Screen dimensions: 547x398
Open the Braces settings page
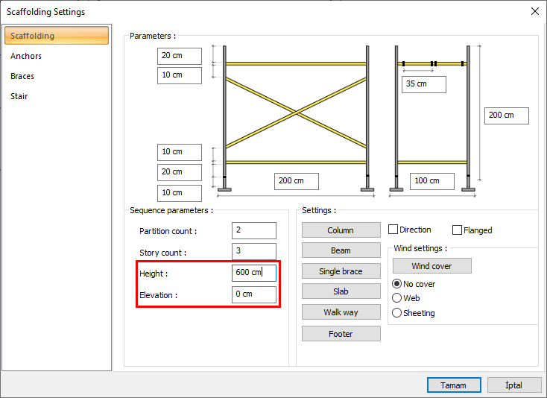tap(22, 76)
